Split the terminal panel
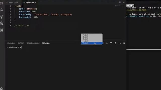This screenshot has width=161, height=90. pyautogui.click(x=111, y=43)
